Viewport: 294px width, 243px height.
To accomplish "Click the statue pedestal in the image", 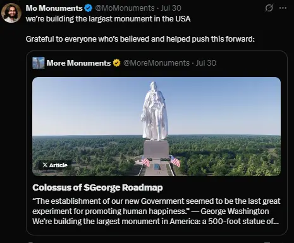I will pos(156,150).
